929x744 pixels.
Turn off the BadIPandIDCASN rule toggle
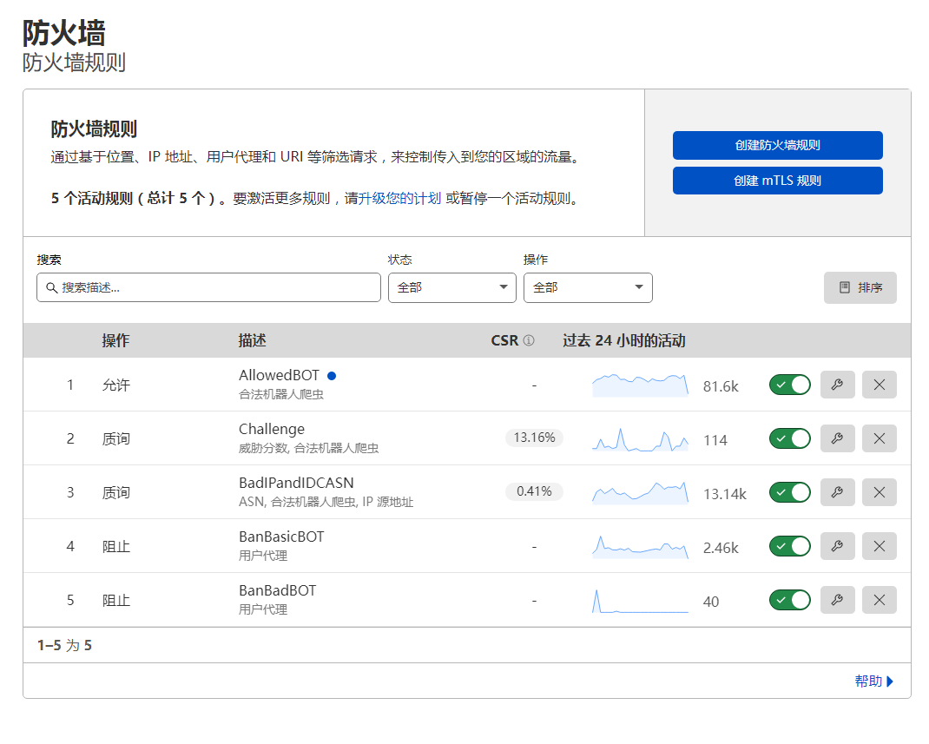790,492
